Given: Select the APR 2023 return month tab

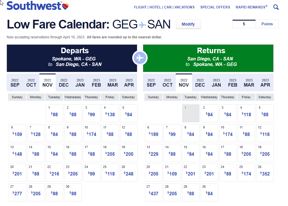Looking at the screenshot, I should [x=265, y=83].
